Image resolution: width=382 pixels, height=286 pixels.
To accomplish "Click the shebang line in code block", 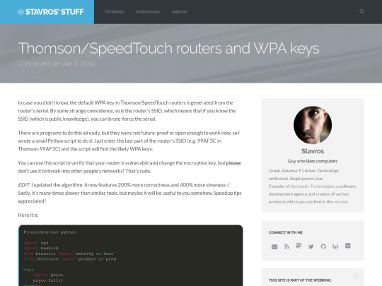I will [50, 232].
